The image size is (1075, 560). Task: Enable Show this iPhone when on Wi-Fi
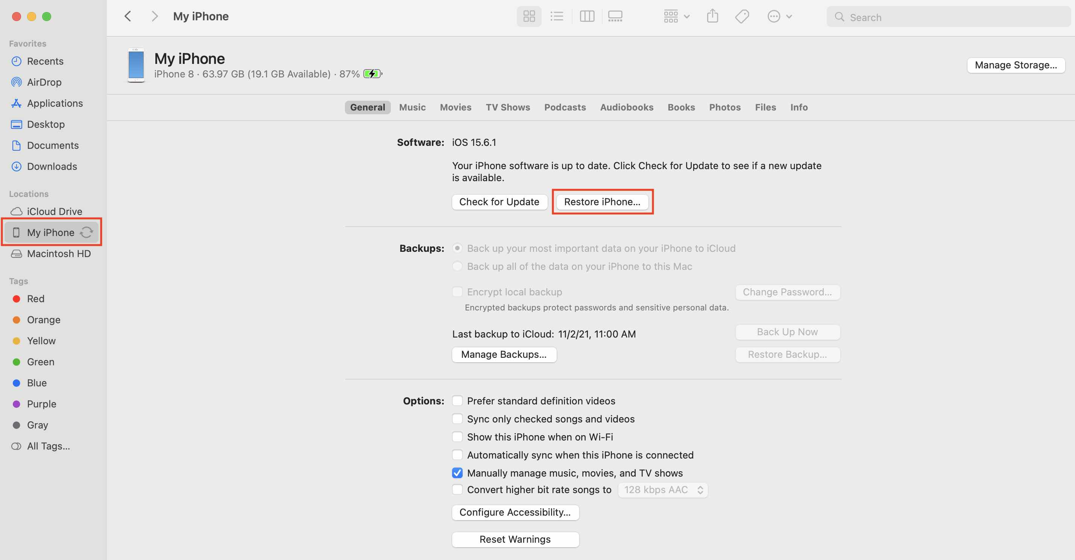pyautogui.click(x=457, y=437)
